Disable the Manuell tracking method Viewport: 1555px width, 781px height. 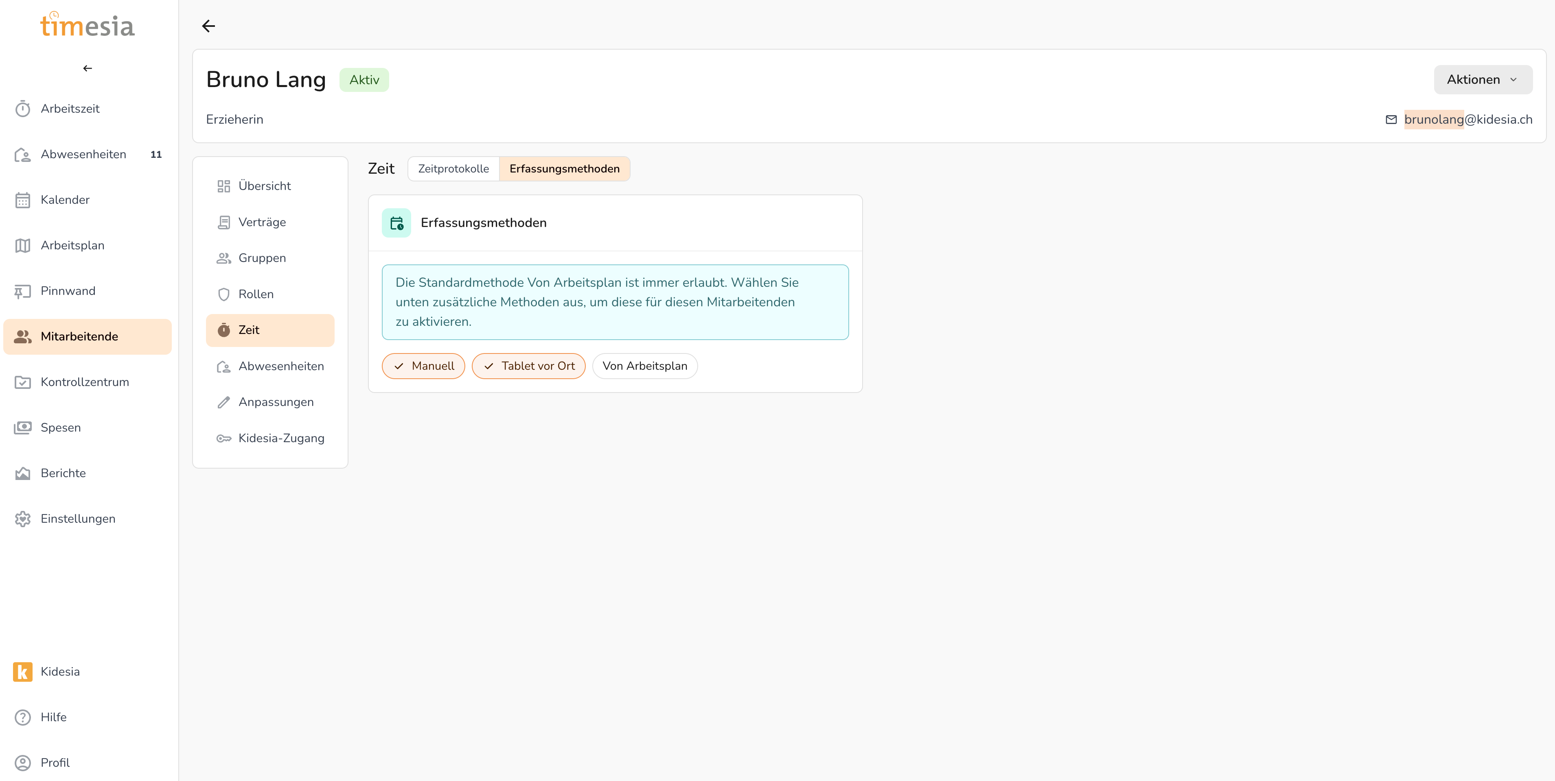[x=423, y=366]
